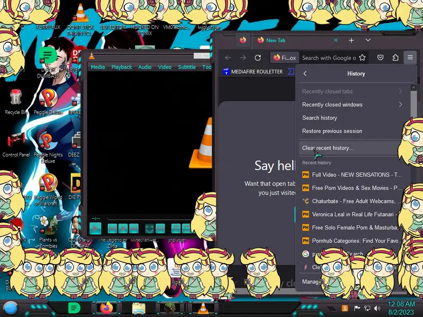Click the Search with Google address field
The image size is (423, 317).
329,58
